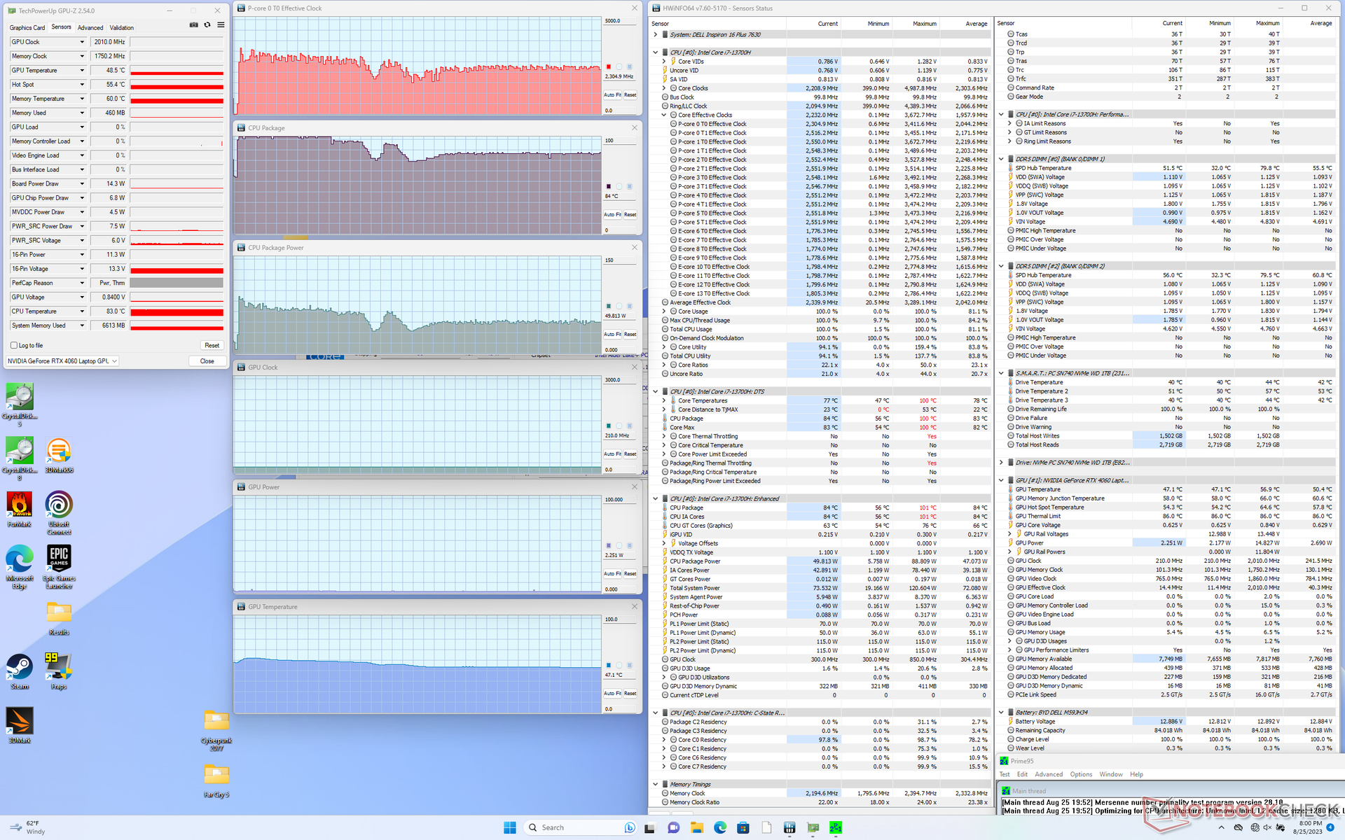Click the red color swatch on P-core graph
1345x840 pixels.
click(x=608, y=67)
